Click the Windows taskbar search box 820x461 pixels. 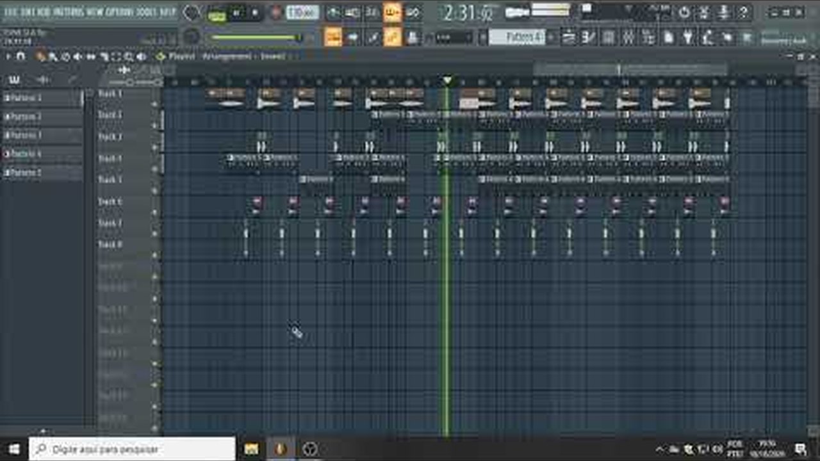pos(132,449)
